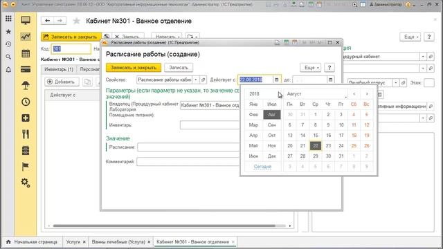
Task: Select month Фев in the calendar
Action: pyautogui.click(x=253, y=115)
